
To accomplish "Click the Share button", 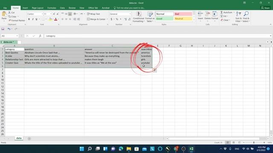I will point(265,8).
